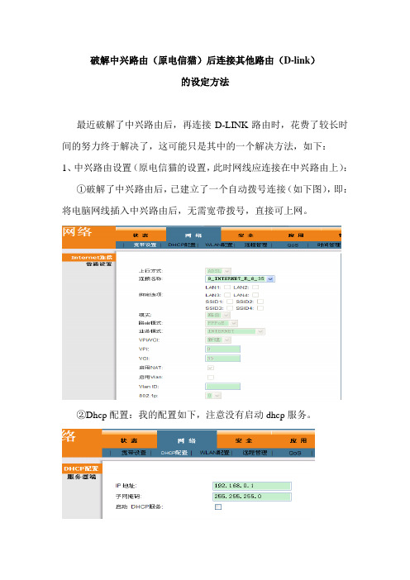Select the 网络 tab on the Internet连接 page
The height and width of the screenshot is (580, 410).
click(193, 235)
